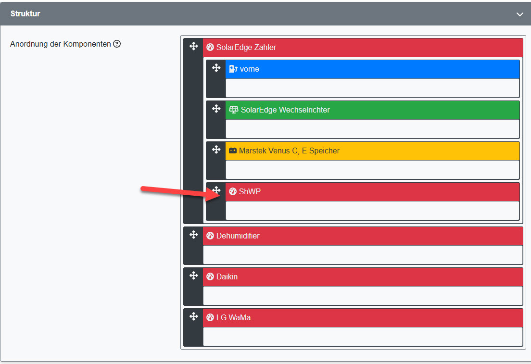Viewport: 531px width, 364px height.
Task: Select the ShWP counter label
Action: [250, 191]
